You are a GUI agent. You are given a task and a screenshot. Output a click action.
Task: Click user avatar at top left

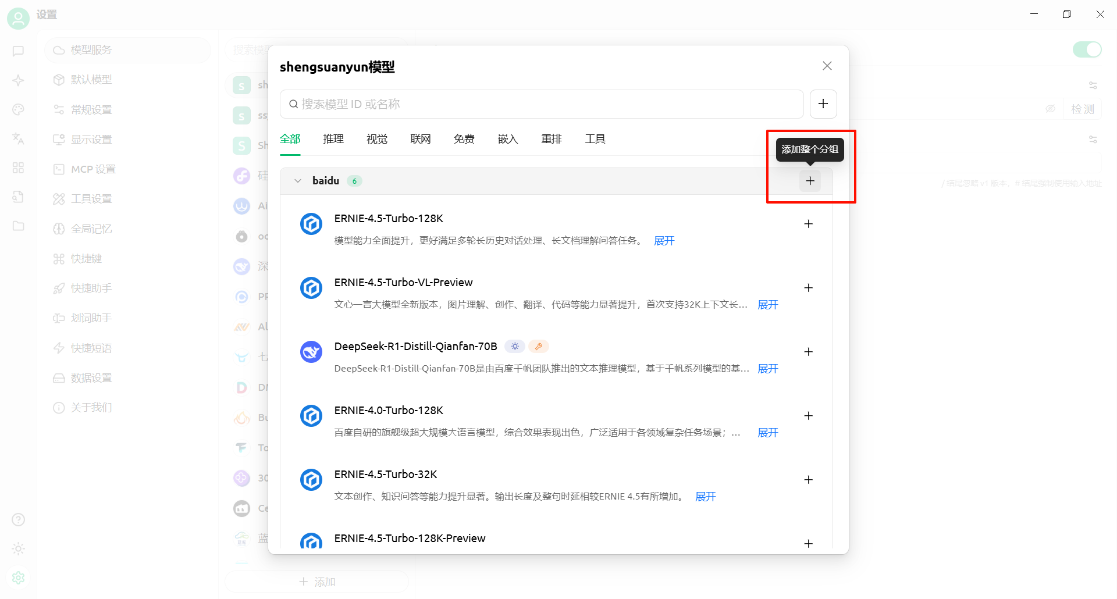click(18, 19)
